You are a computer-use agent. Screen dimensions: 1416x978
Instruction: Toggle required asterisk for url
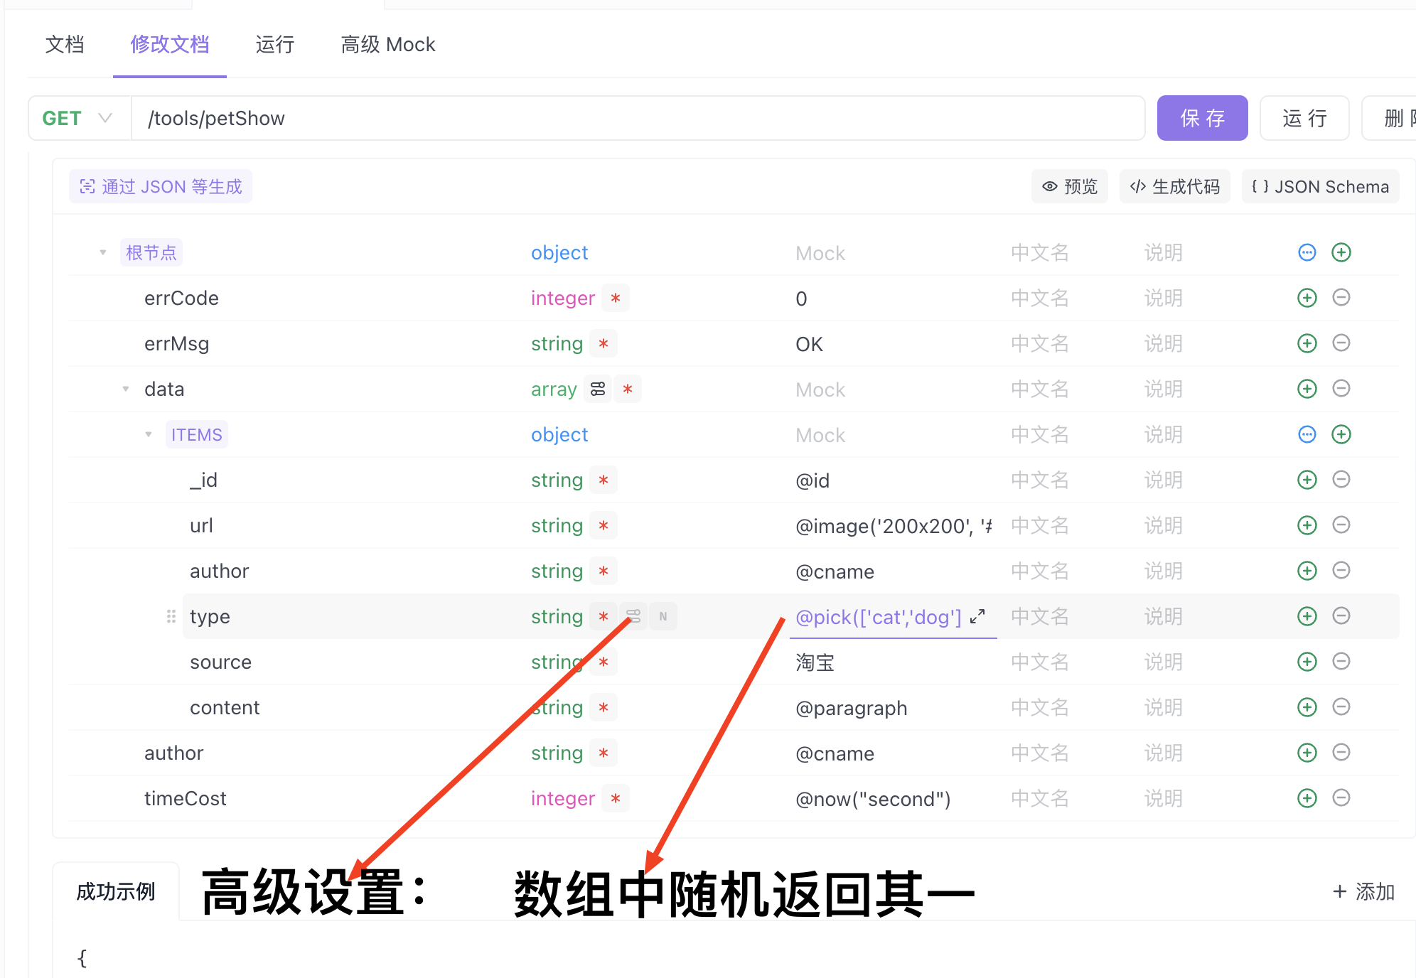coord(604,525)
